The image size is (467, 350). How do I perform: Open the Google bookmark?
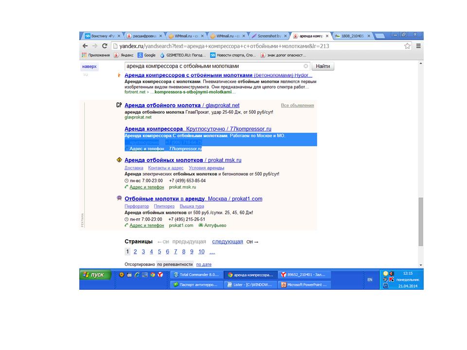[146, 55]
